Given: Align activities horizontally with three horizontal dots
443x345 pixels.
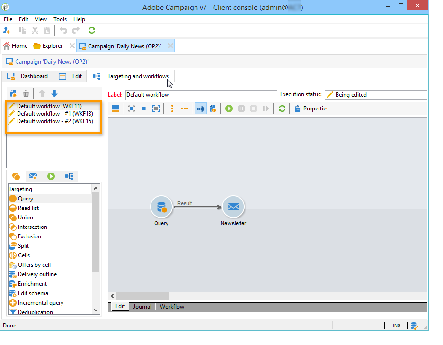Looking at the screenshot, I should click(x=185, y=109).
